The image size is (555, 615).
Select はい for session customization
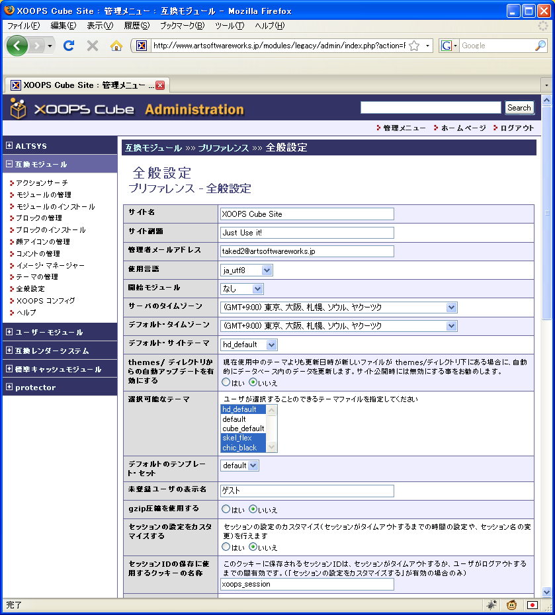[x=226, y=547]
